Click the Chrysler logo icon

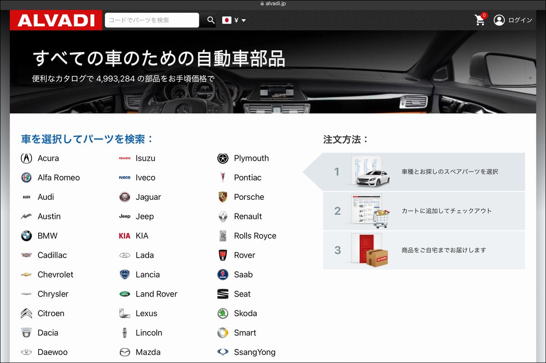[x=26, y=294]
